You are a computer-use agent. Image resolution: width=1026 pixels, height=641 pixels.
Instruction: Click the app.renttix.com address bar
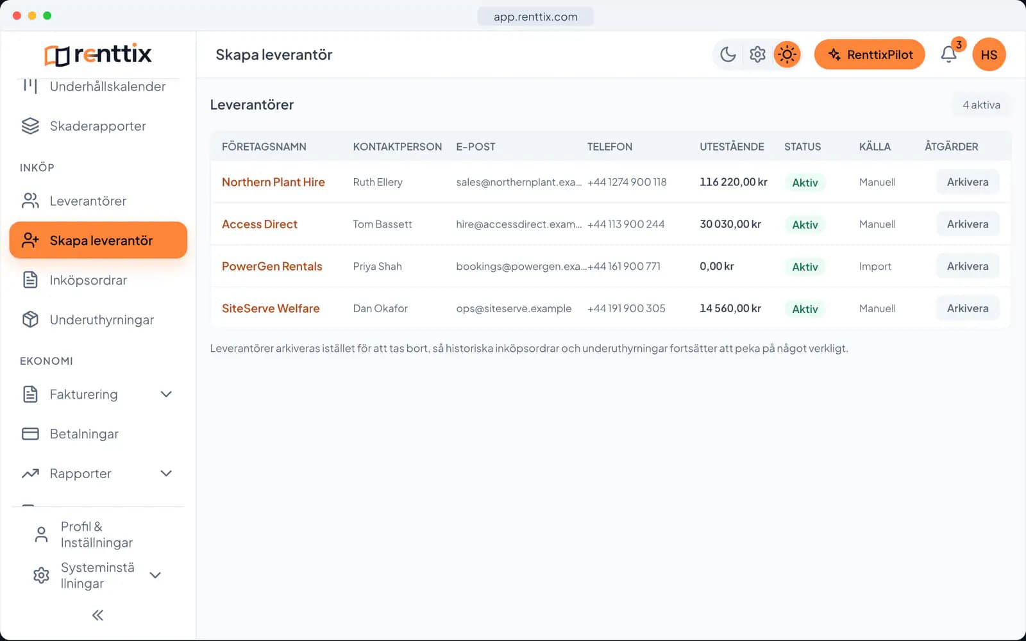[x=535, y=17]
